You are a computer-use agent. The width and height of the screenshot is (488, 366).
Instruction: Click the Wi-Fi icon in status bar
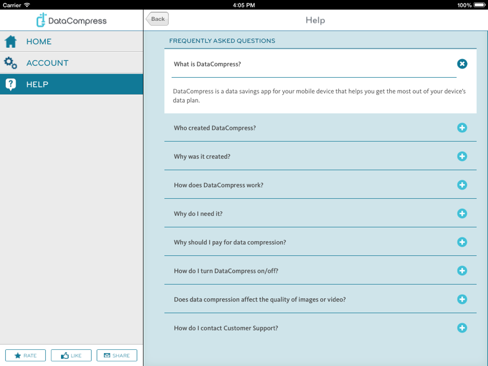pos(27,5)
